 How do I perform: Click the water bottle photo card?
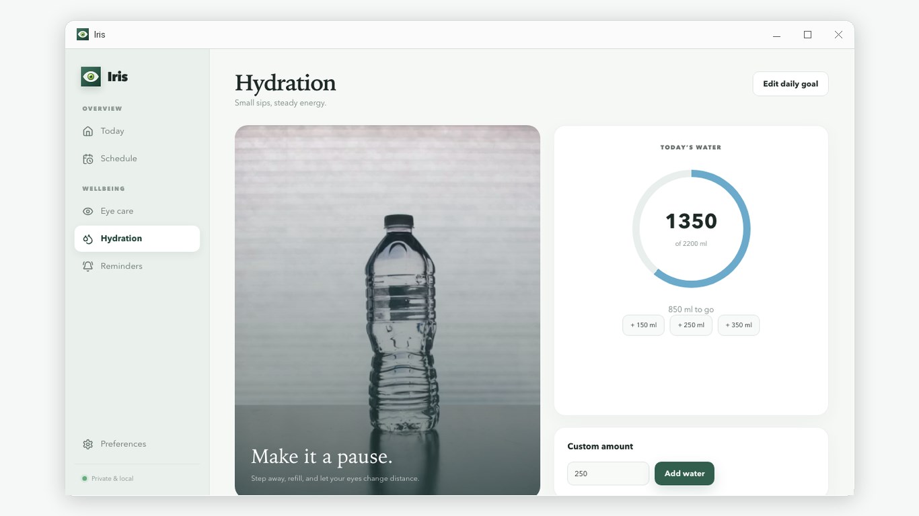pyautogui.click(x=388, y=310)
